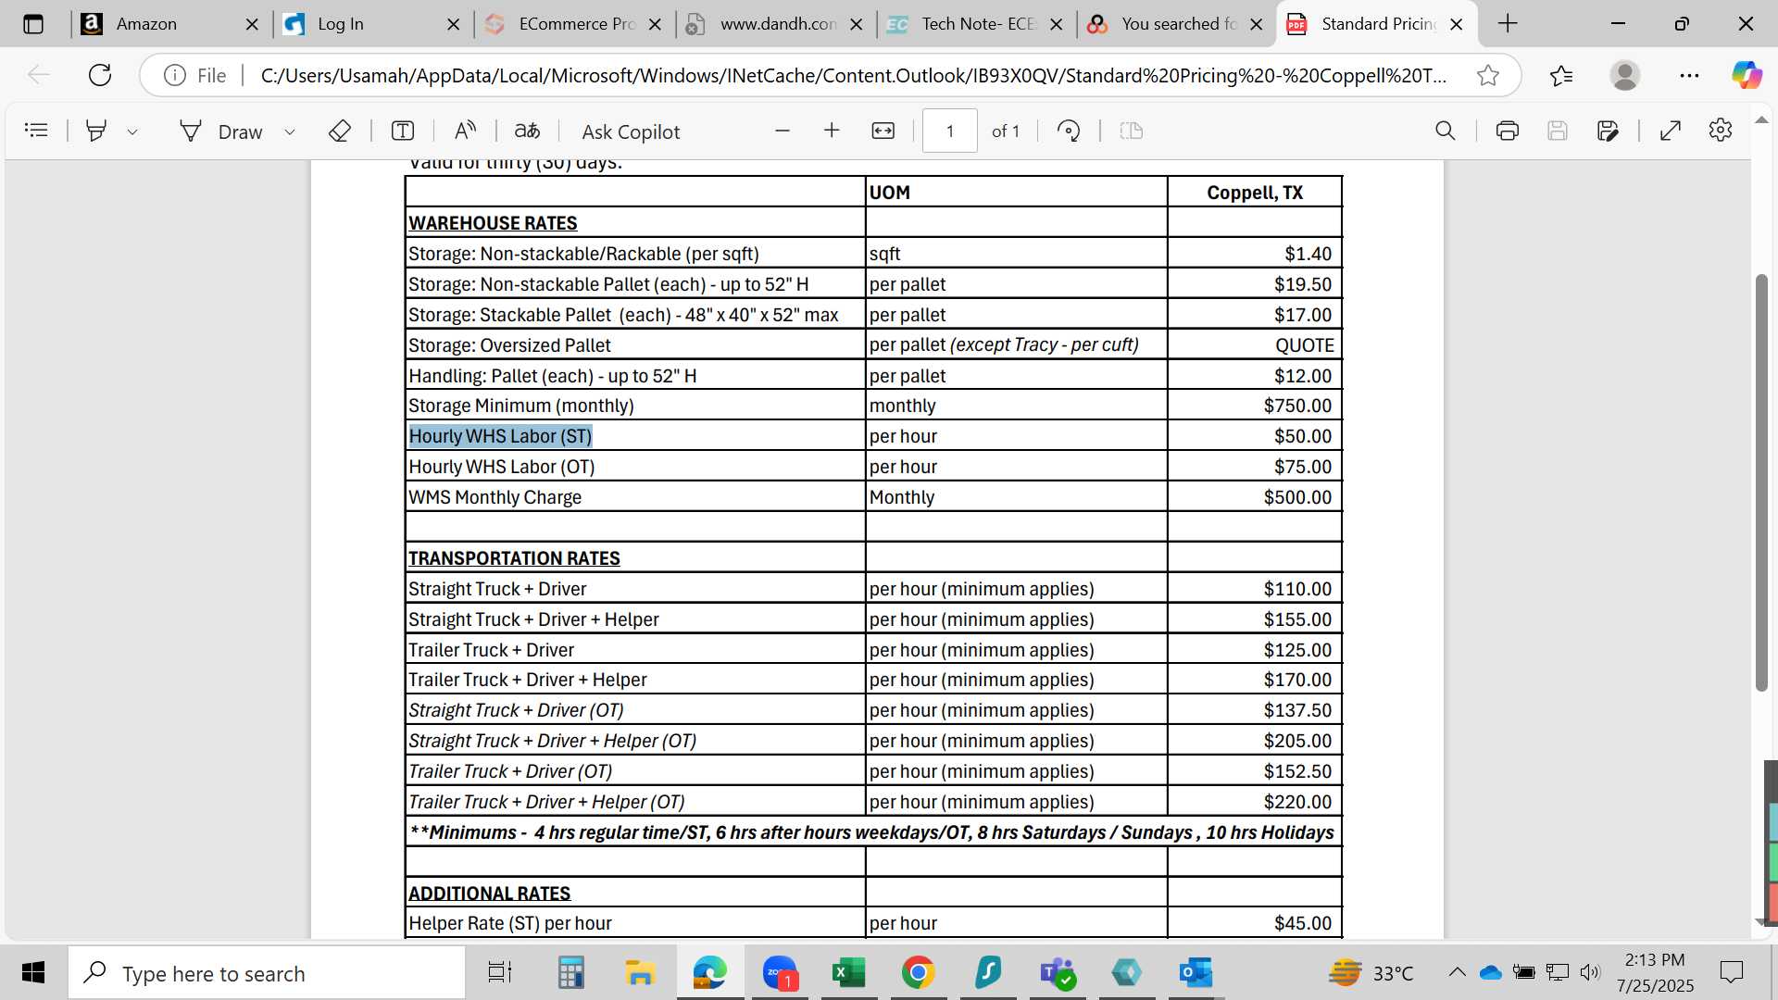This screenshot has height=1000, width=1778.
Task: Refresh the page
Action: point(100,75)
